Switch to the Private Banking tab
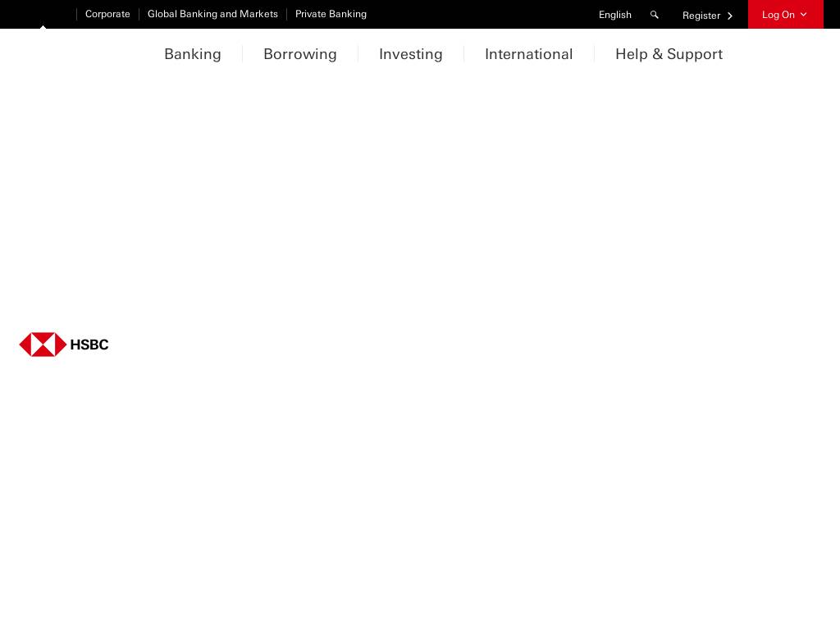 pos(331,14)
